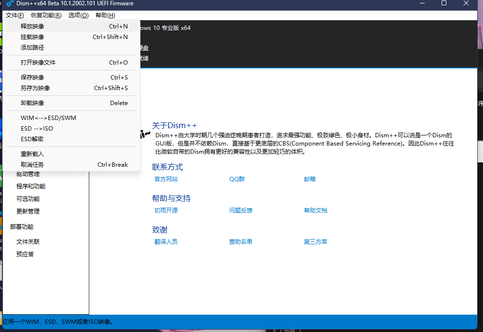
Task: Choose 另存为映像 menu entry
Action: pyautogui.click(x=71, y=88)
